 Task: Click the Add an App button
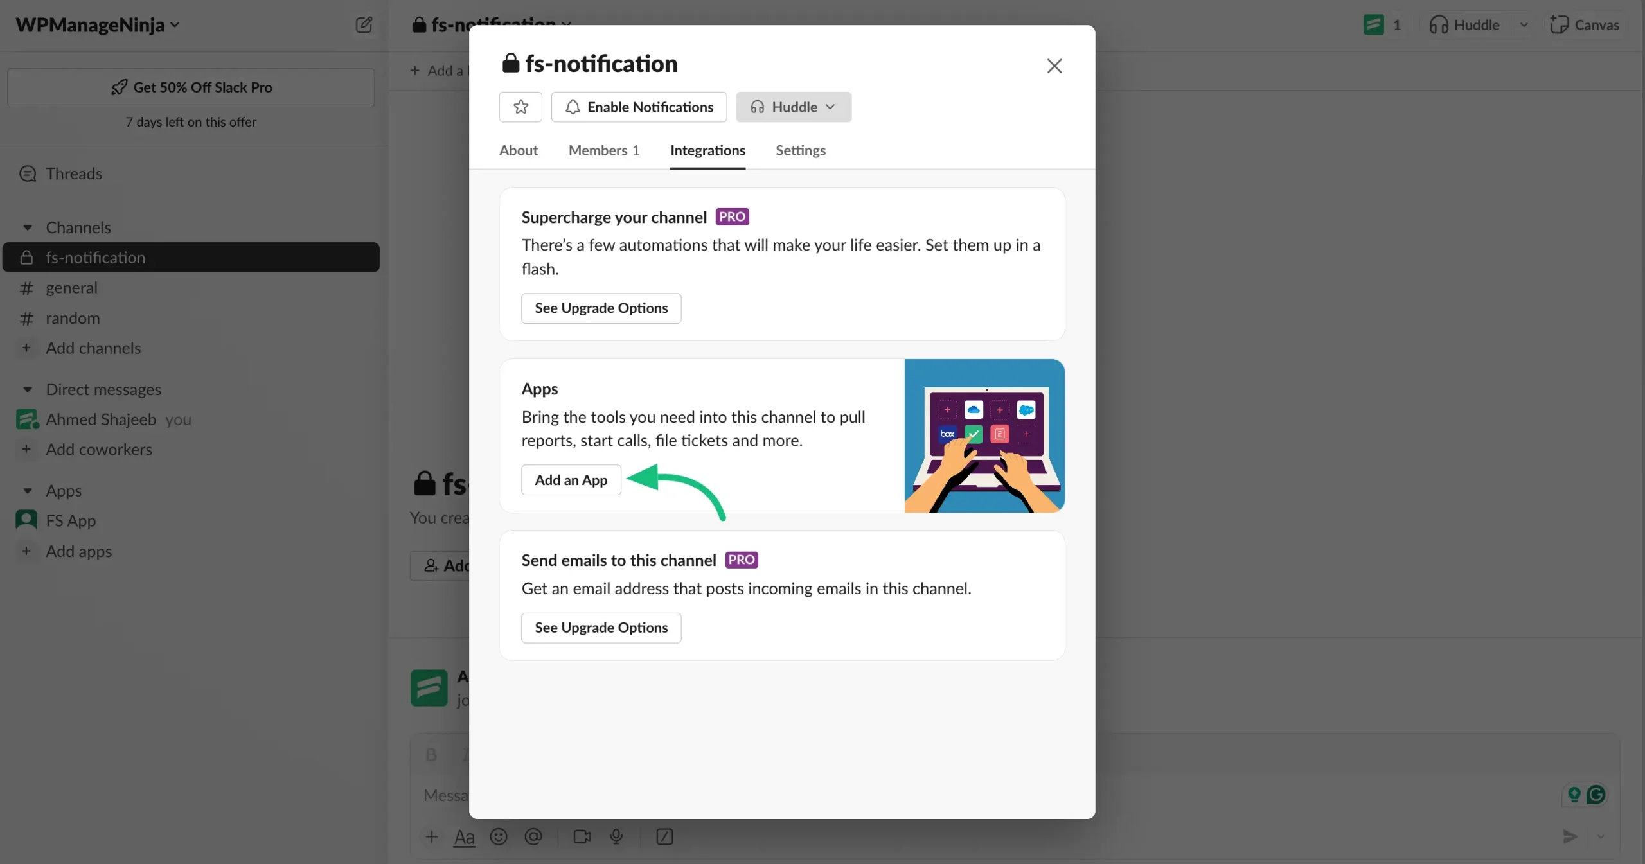[x=571, y=480]
